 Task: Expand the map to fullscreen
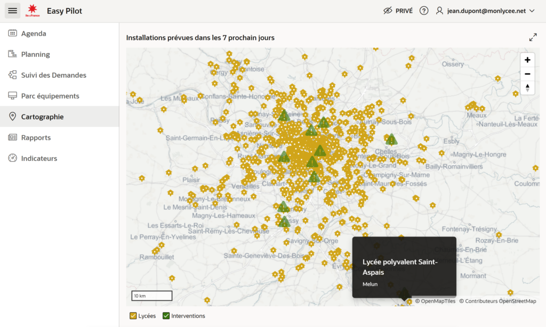pos(533,37)
